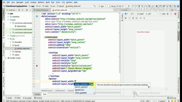Select the activity_main.xml editor tab
The width and height of the screenshot is (182, 102).
(x=61, y=10)
